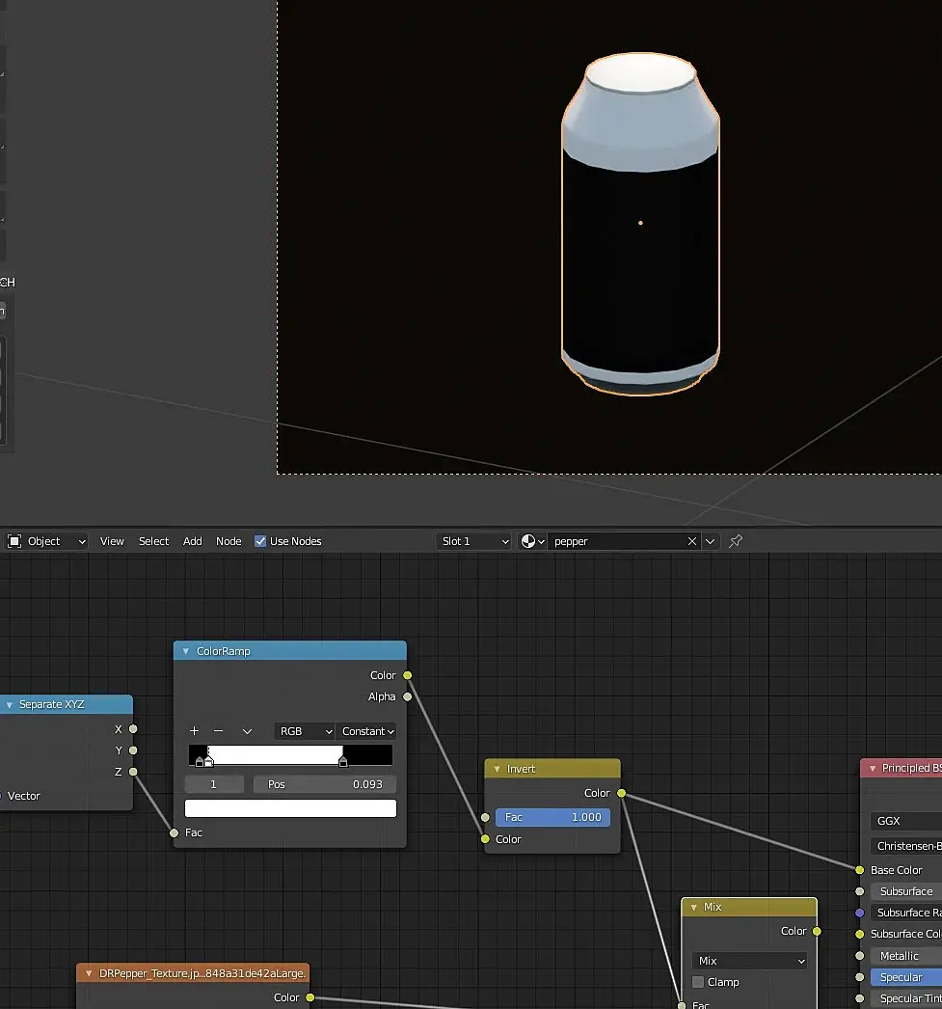
Task: Toggle the Use Nodes checkbox
Action: 260,541
